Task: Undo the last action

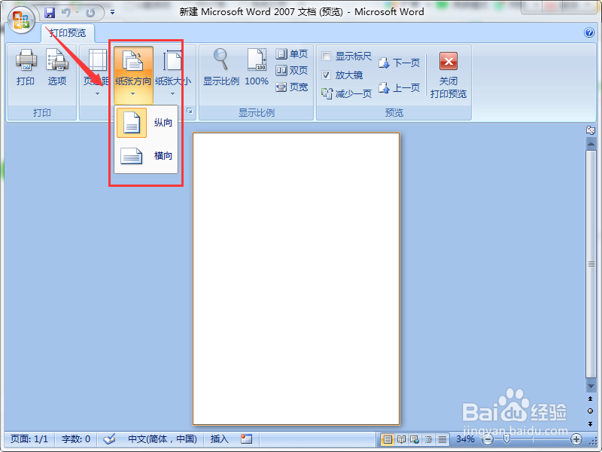Action: coord(66,13)
